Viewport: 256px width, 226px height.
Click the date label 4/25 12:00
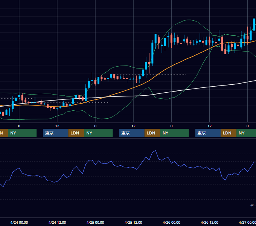(133, 222)
